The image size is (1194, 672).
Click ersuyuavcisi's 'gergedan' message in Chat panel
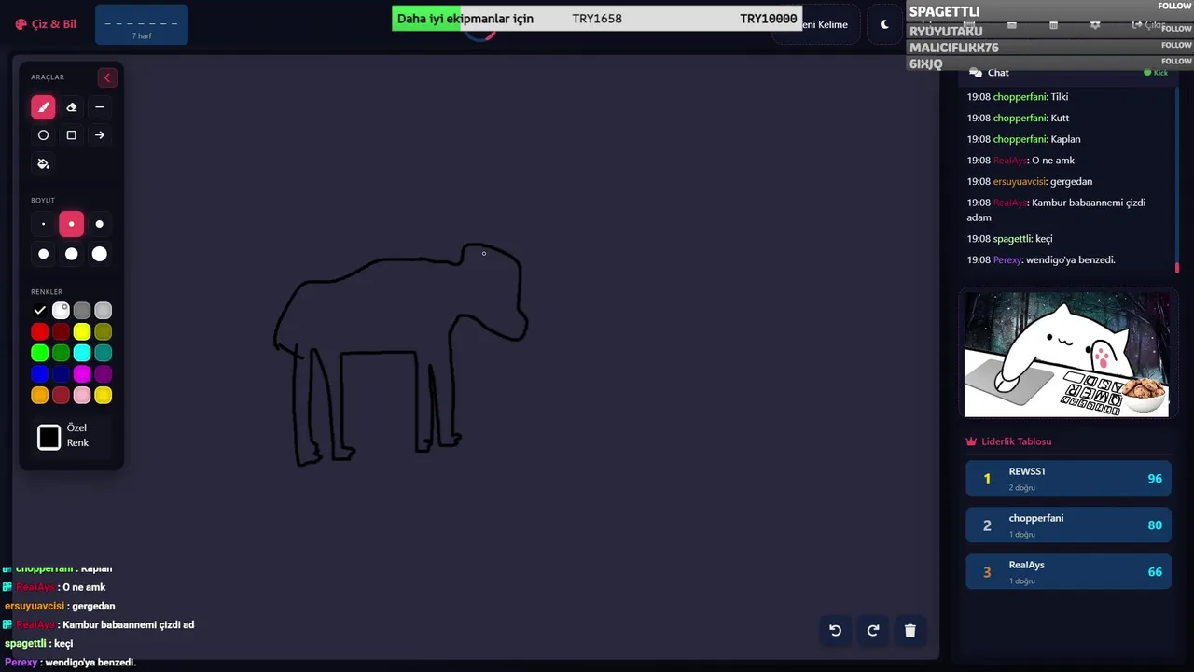1030,182
